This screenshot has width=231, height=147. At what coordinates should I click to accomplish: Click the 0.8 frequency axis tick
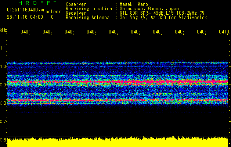(4, 103)
